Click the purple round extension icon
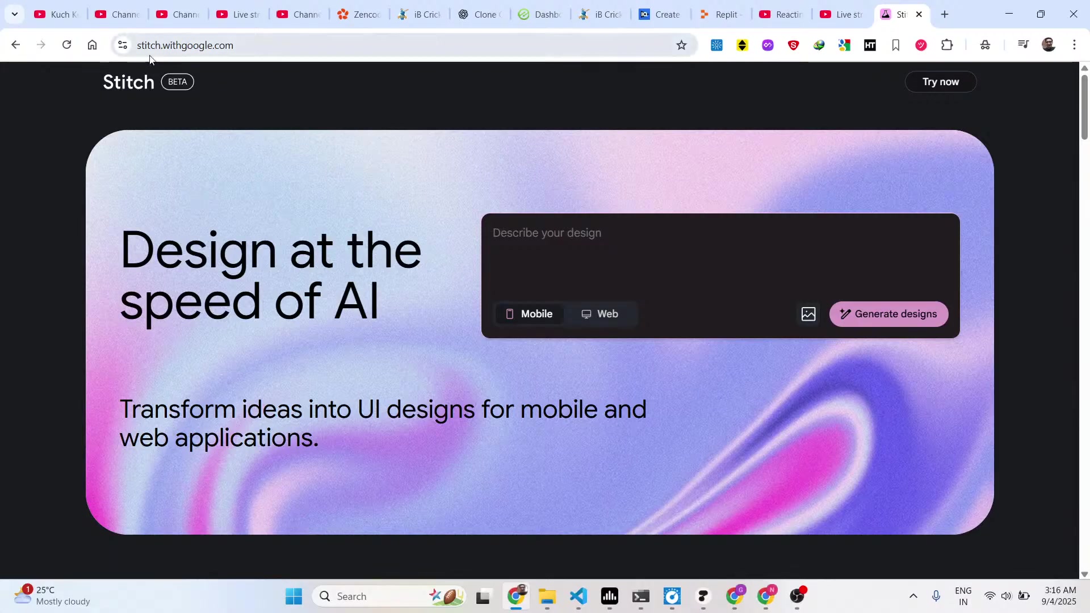 768,45
